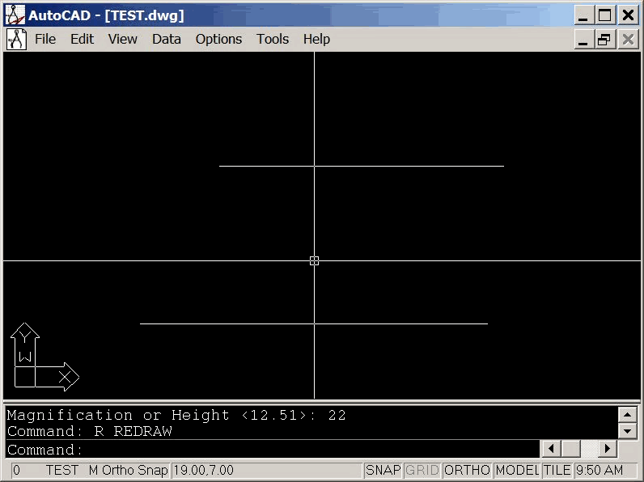
Task: Click the 9:50 AM clock in the status bar
Action: point(605,470)
